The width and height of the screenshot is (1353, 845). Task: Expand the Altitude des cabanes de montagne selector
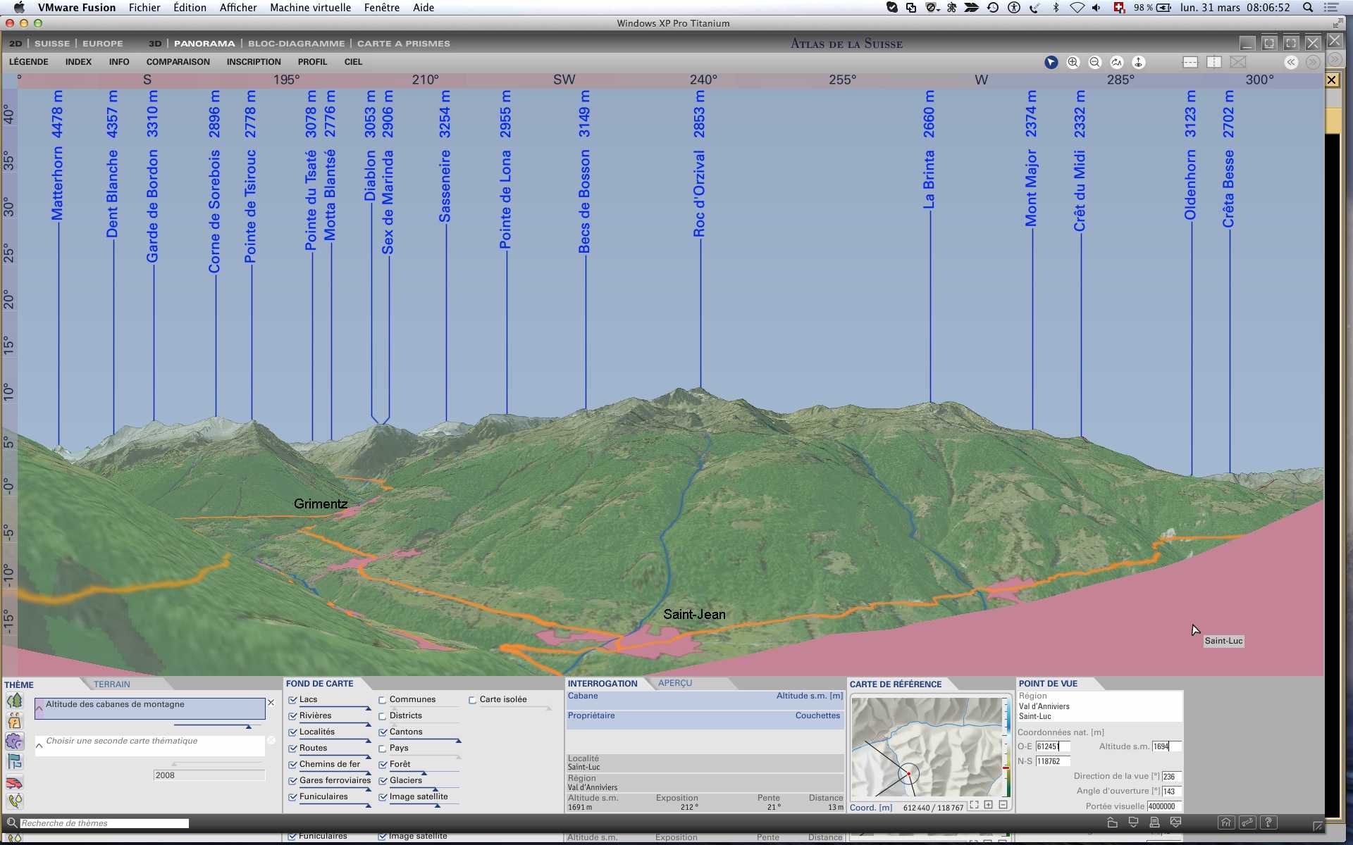point(39,709)
